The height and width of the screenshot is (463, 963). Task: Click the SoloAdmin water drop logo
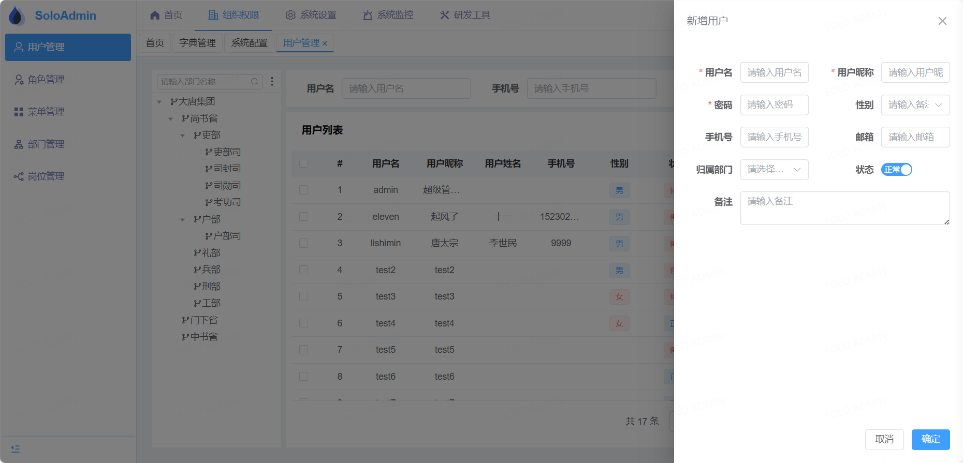pyautogui.click(x=17, y=16)
